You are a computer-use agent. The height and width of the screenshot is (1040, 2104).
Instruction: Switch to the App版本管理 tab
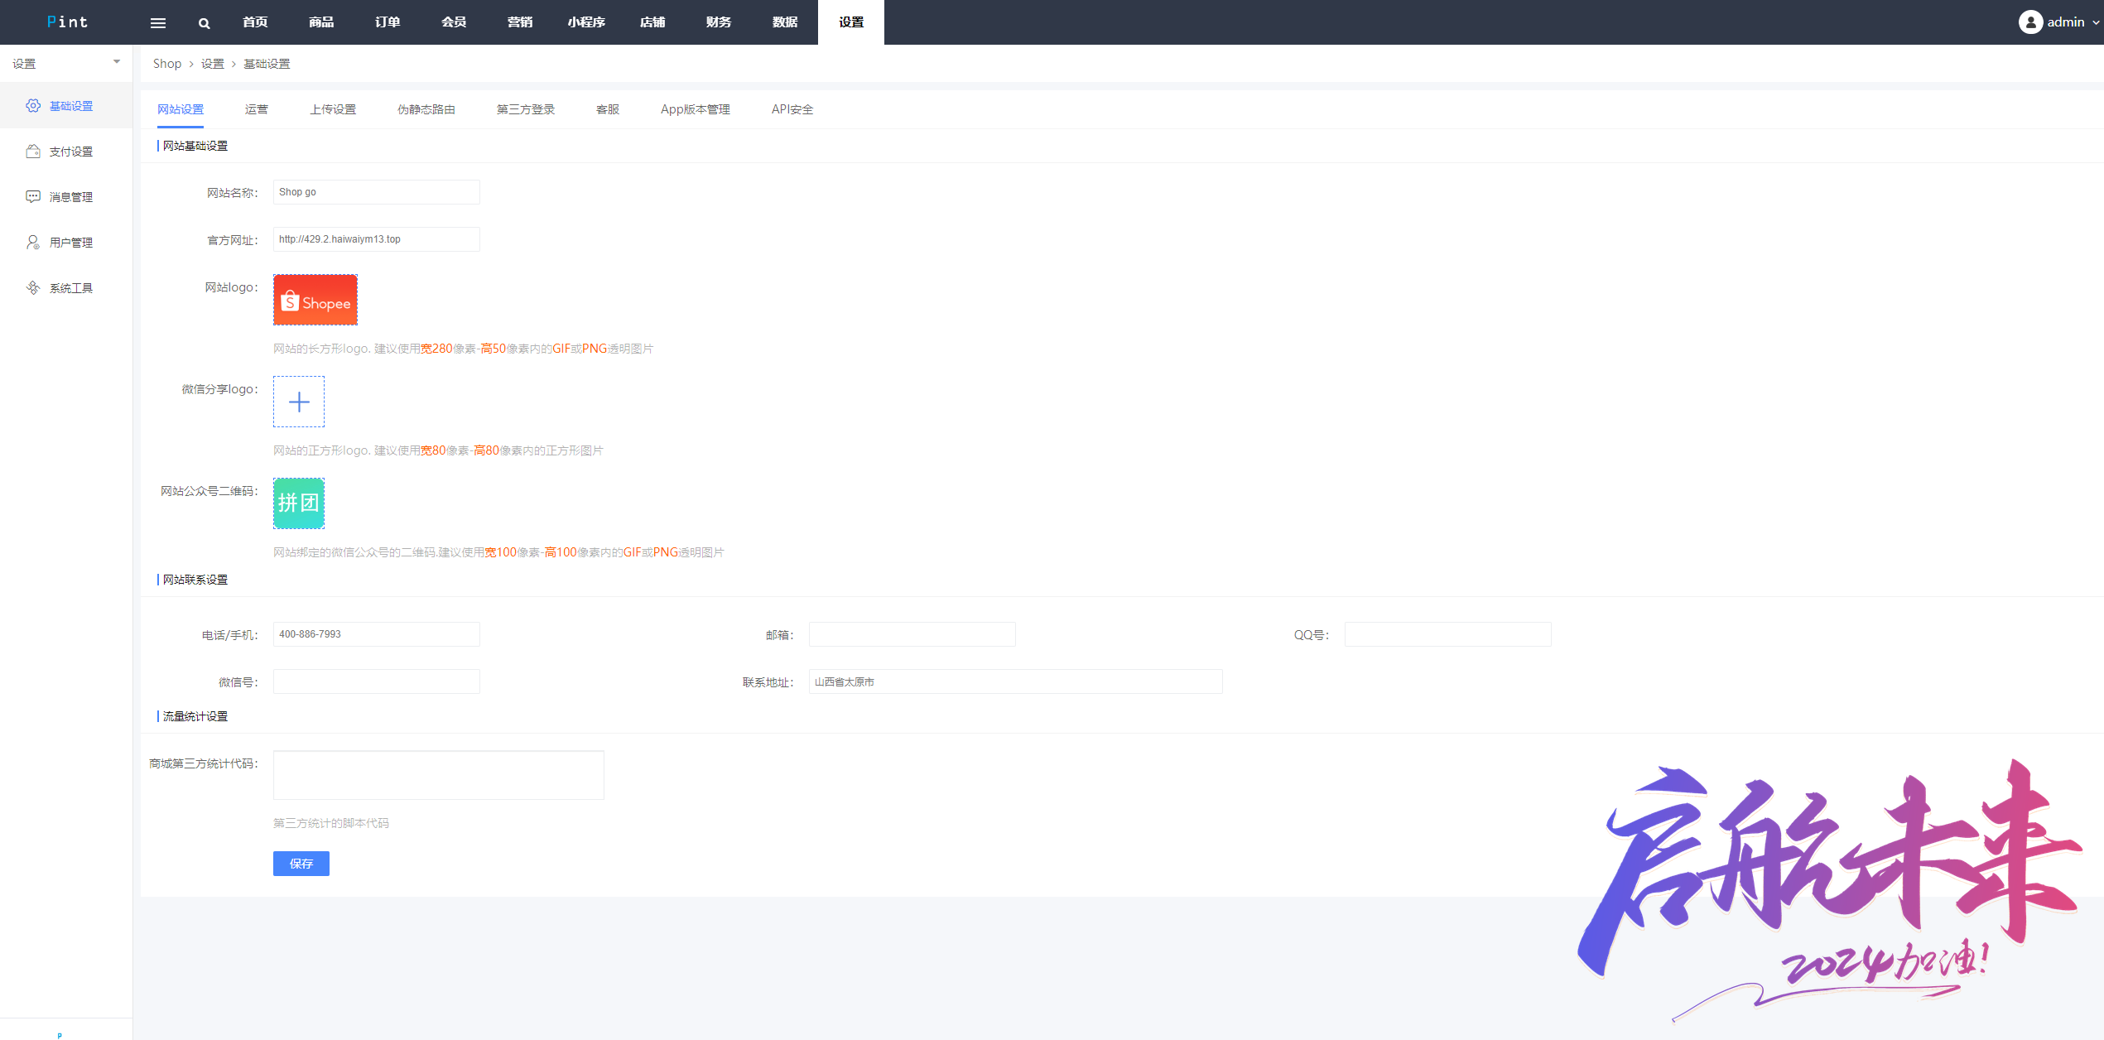tap(696, 109)
